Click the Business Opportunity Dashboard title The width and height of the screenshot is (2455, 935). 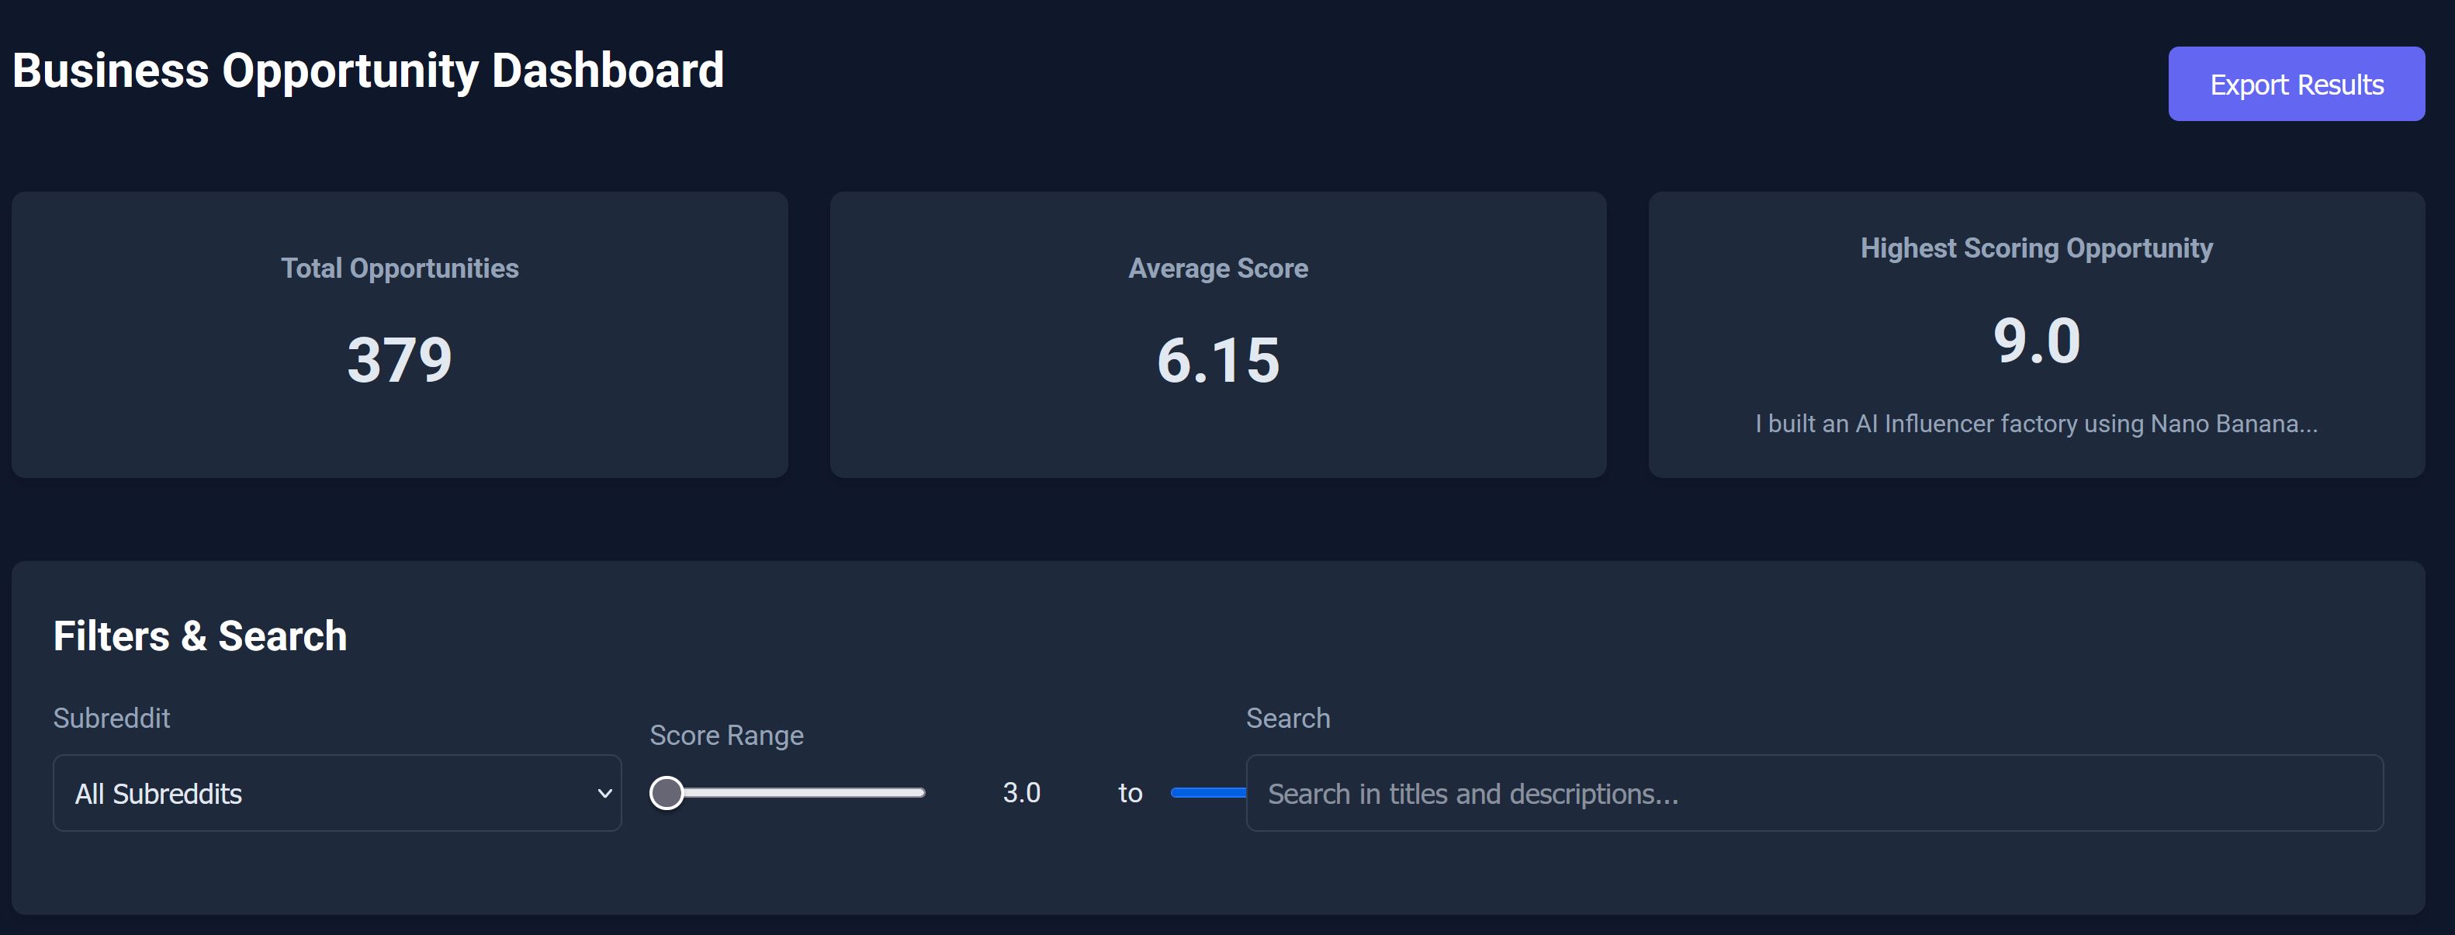368,71
